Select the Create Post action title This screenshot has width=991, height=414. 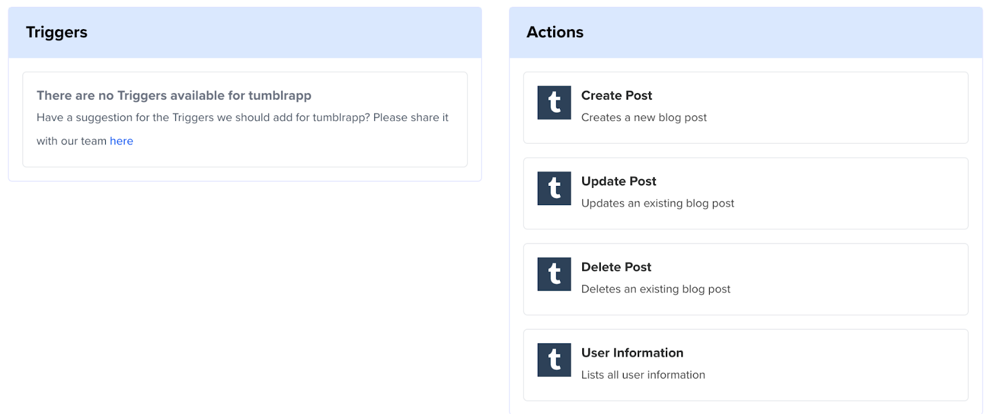(616, 95)
